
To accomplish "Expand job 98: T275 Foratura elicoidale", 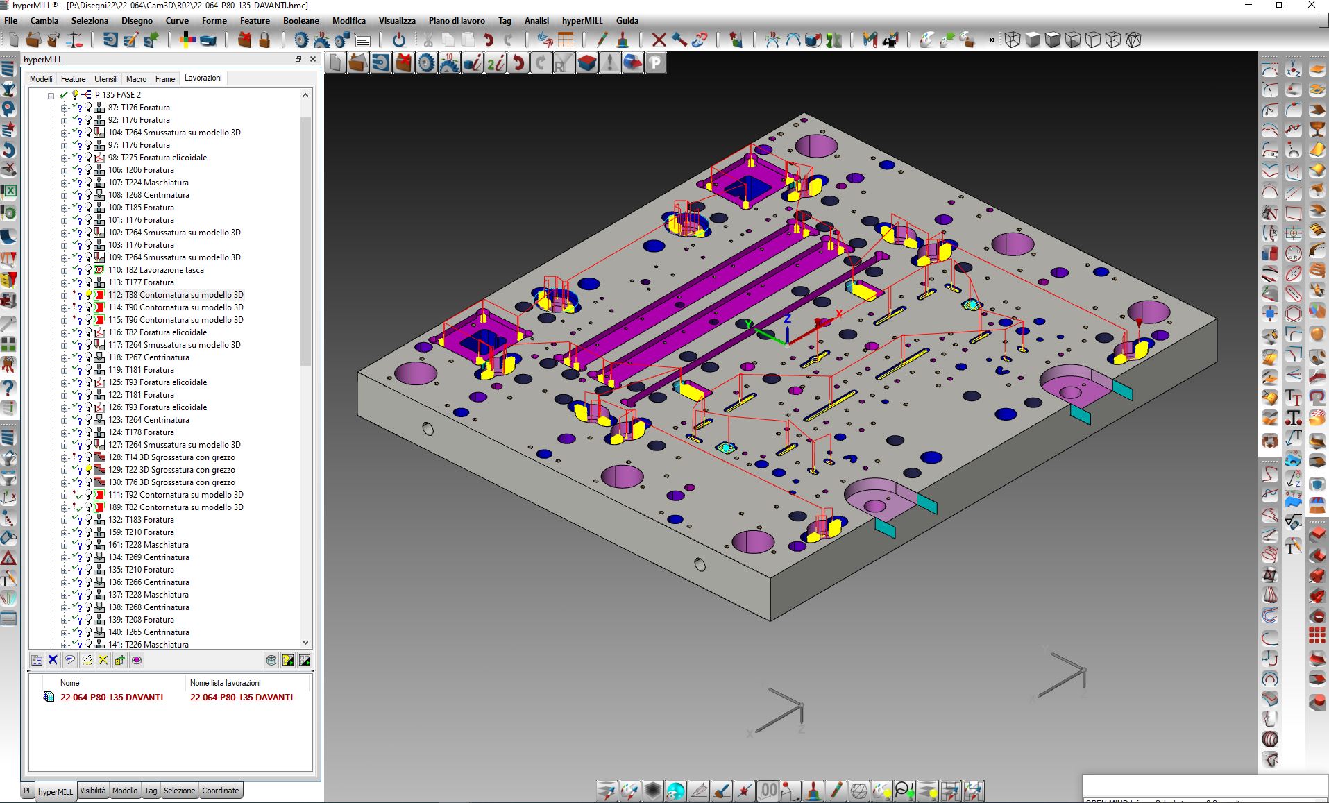I will coord(64,158).
